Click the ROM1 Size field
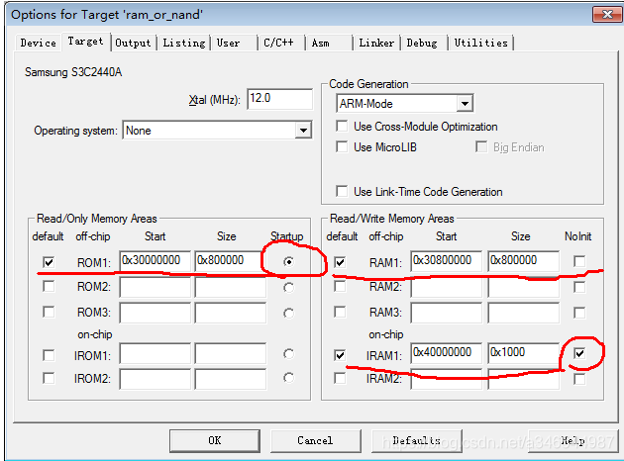This screenshot has height=461, width=624. click(x=229, y=261)
